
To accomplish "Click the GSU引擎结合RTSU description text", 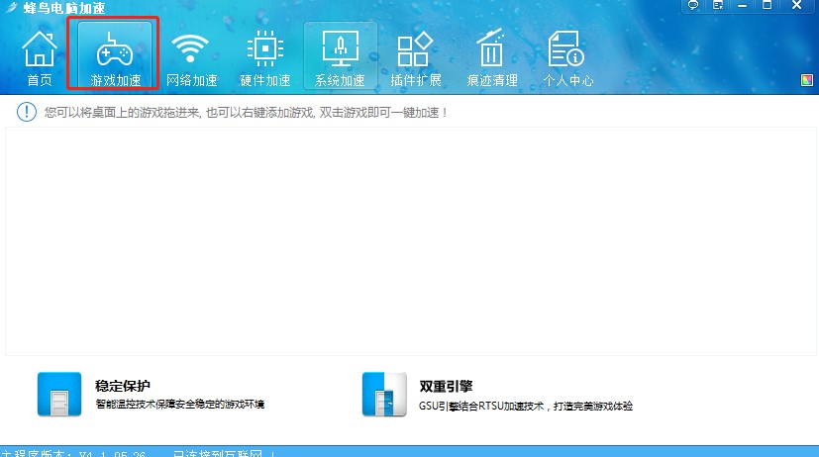I will coord(526,406).
